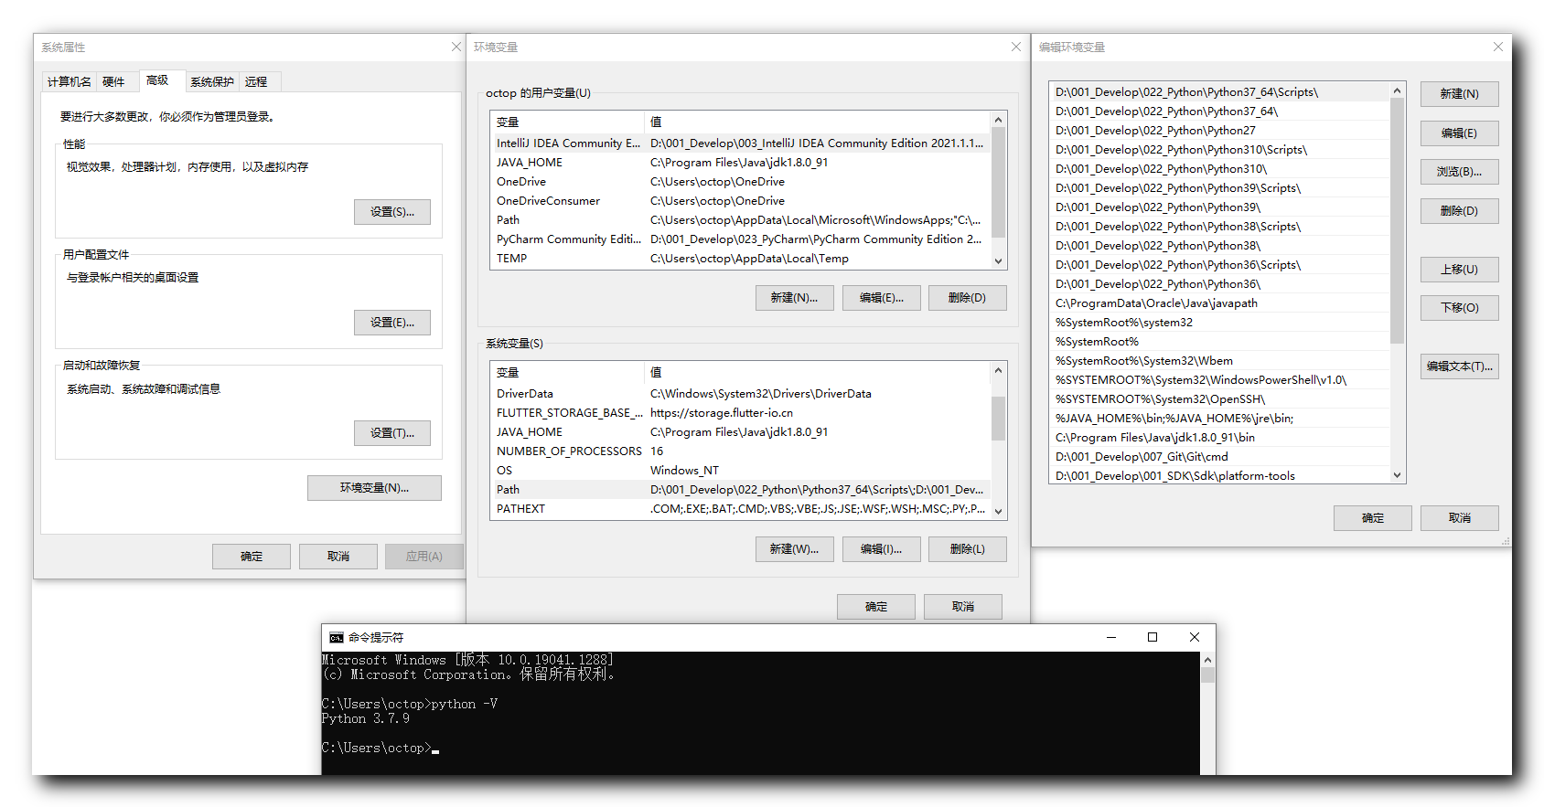Delete user variable with 删除(D)
This screenshot has width=1544, height=807.
pyautogui.click(x=968, y=298)
